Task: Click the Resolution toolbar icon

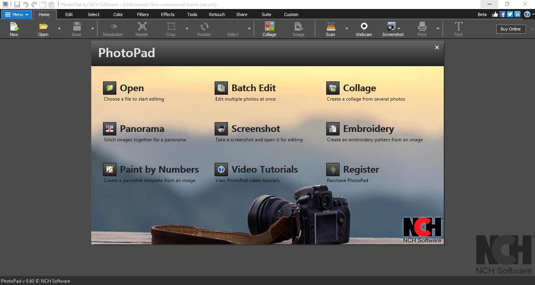Action: pyautogui.click(x=113, y=27)
